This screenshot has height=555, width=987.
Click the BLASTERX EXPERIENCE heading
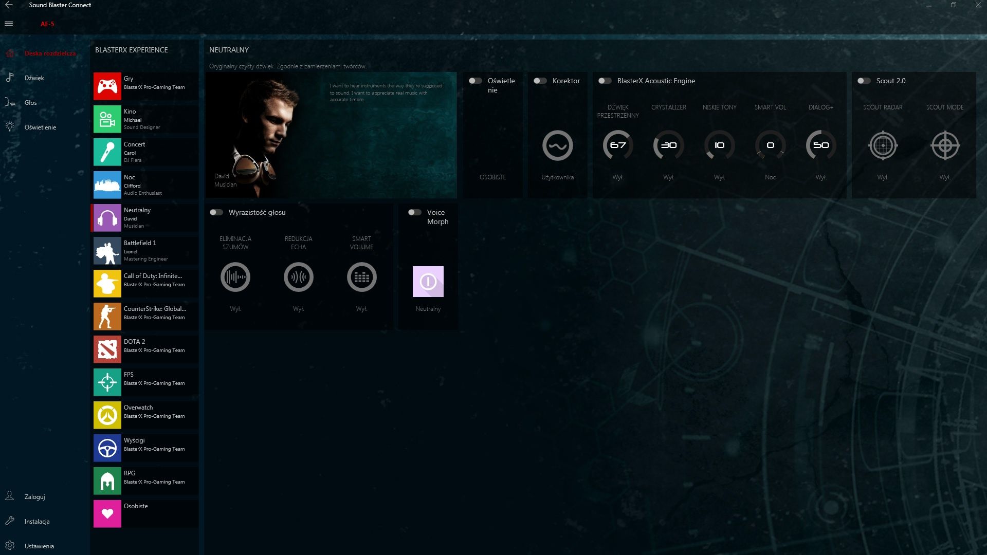click(132, 50)
